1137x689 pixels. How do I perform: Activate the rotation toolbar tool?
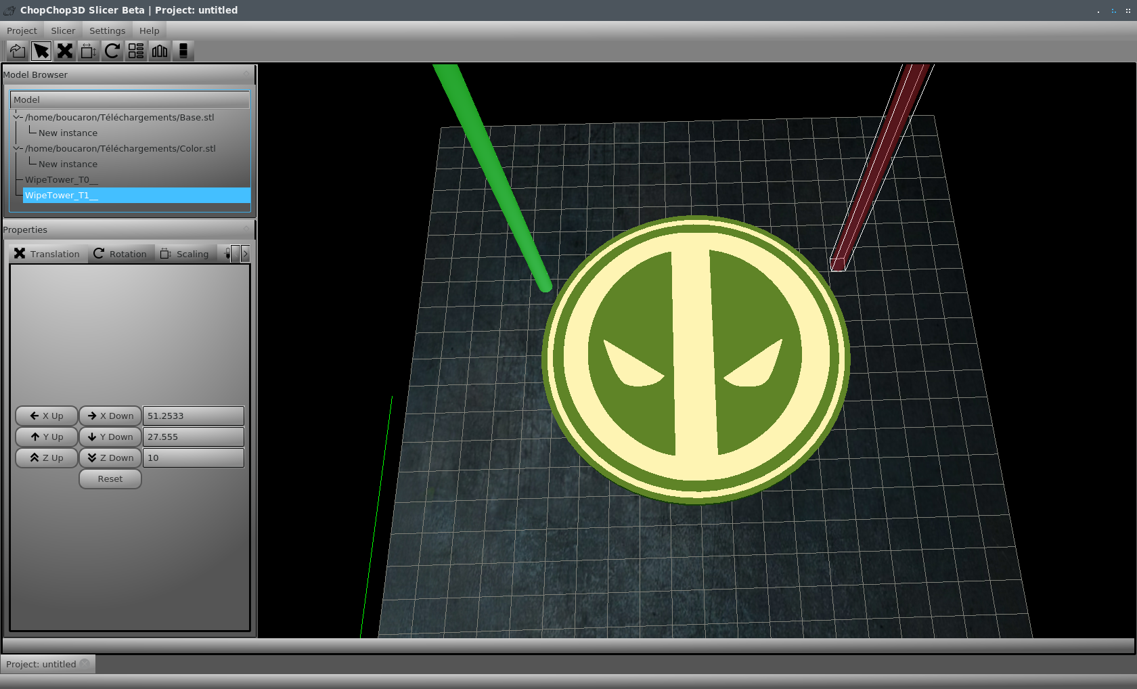tap(112, 51)
